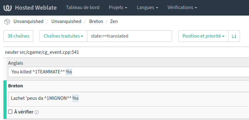Click the project cube icon in breadcrumb
Screen dimensions: 249x120
(7, 22)
